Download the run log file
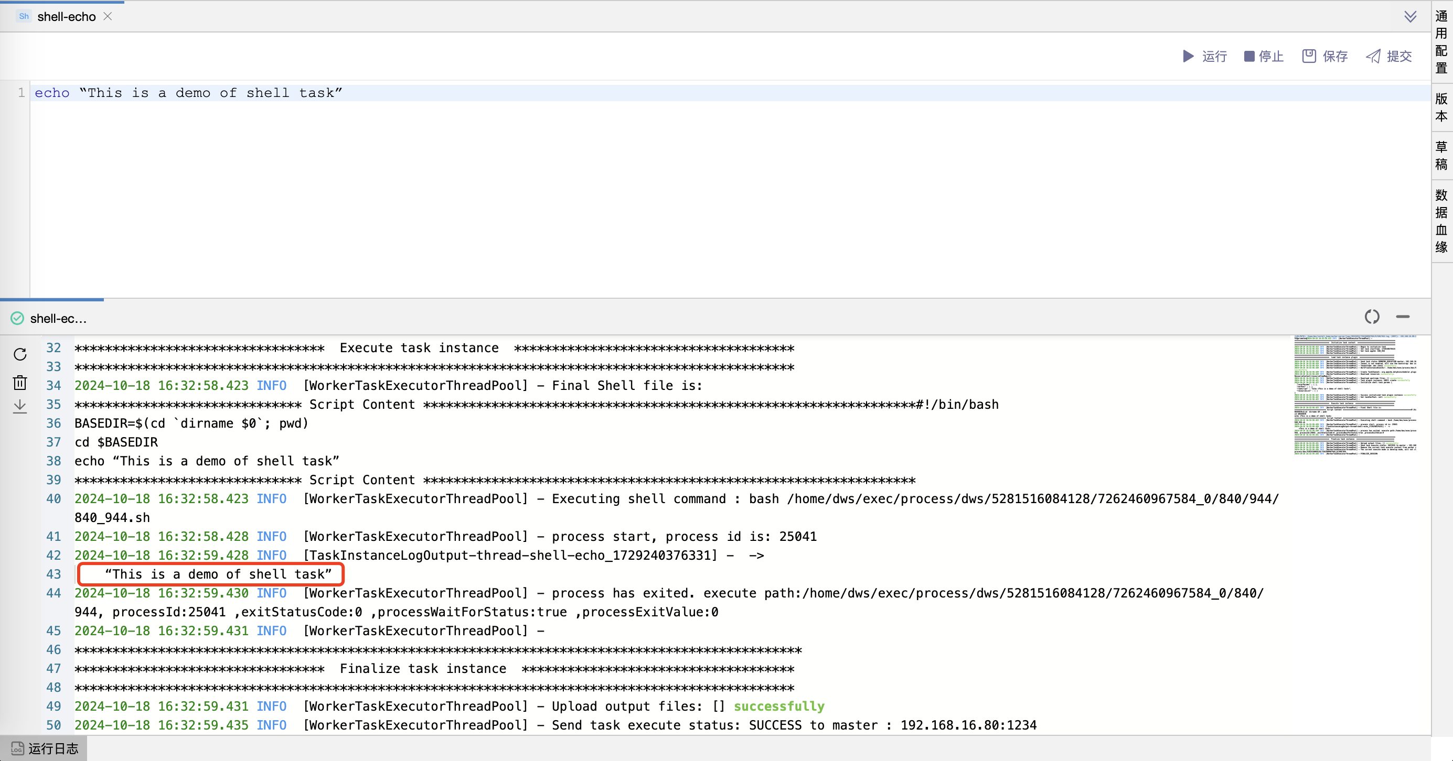The height and width of the screenshot is (761, 1453). click(x=20, y=407)
